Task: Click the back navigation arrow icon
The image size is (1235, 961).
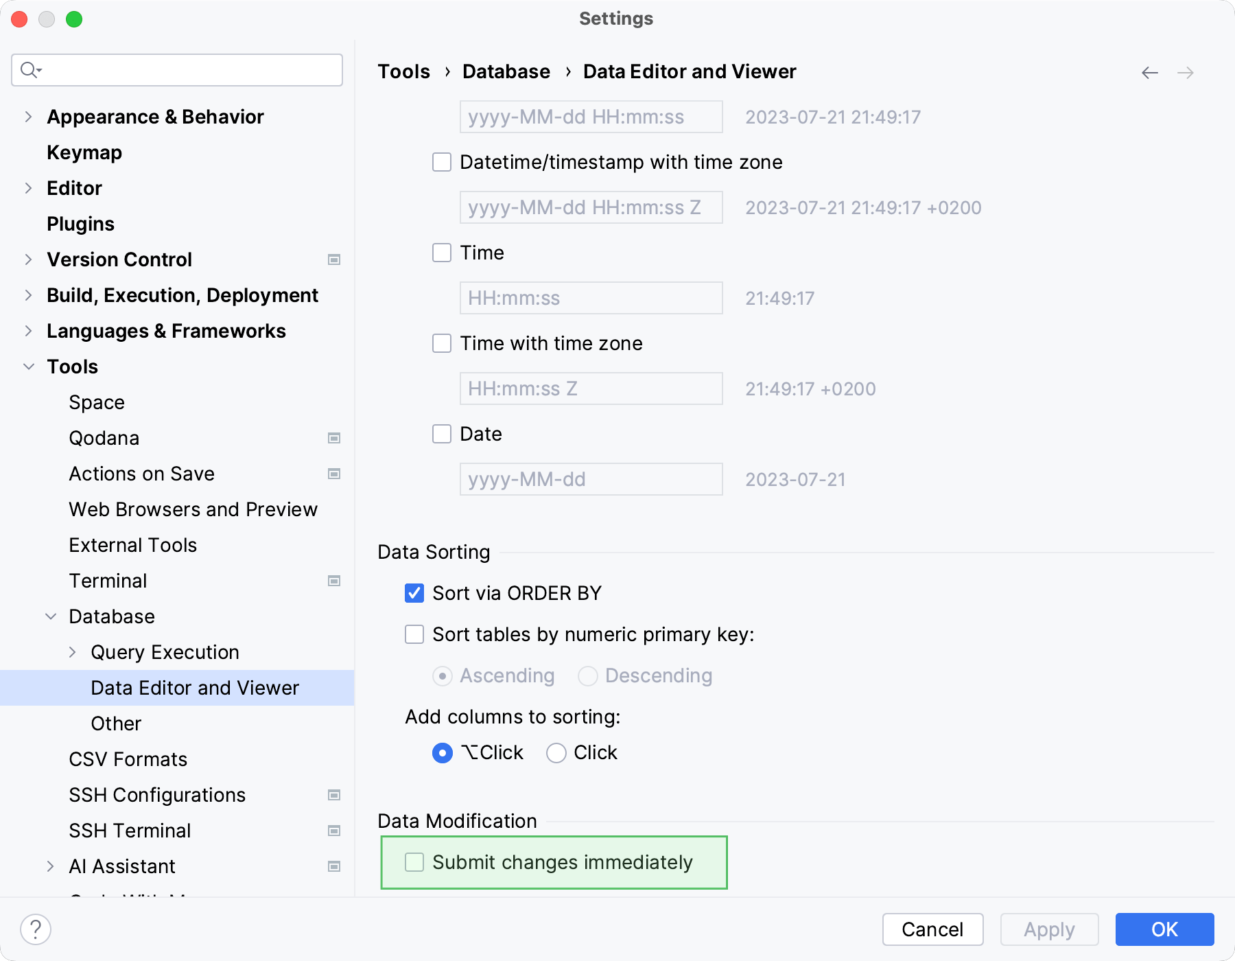Action: (1150, 73)
